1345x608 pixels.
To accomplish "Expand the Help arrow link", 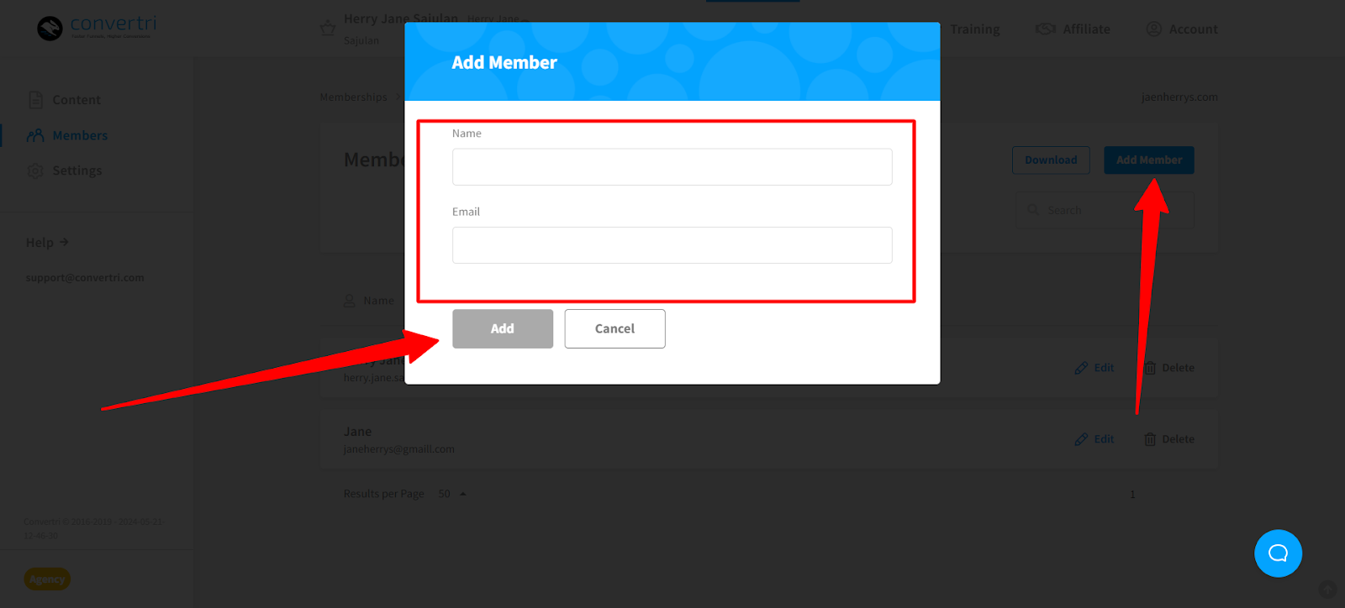I will (x=48, y=243).
